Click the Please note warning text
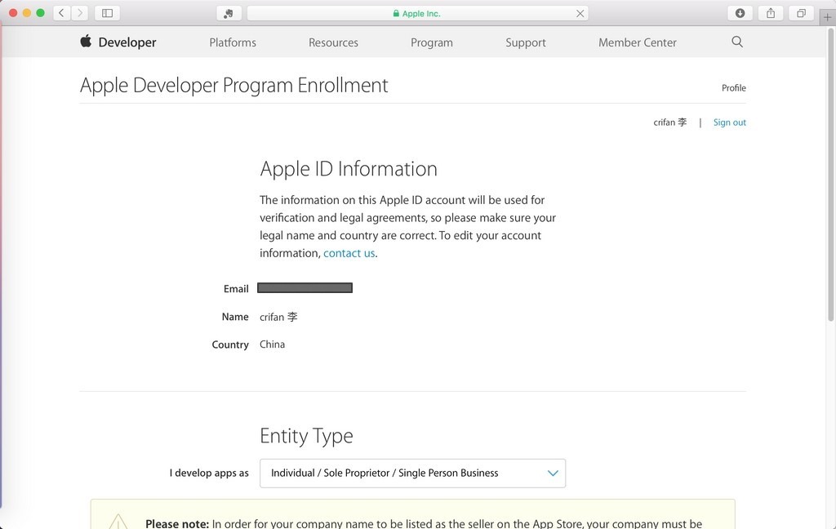 (424, 523)
